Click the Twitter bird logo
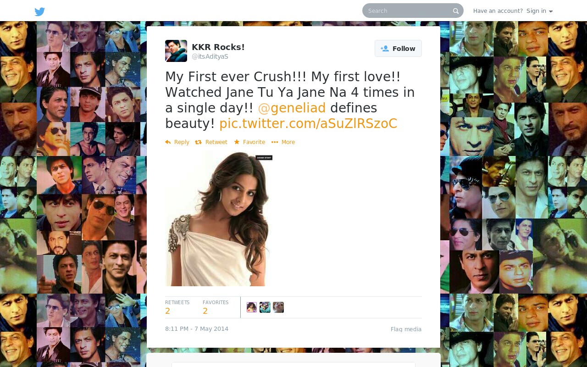Screen dimensions: 587x367 click(x=40, y=11)
